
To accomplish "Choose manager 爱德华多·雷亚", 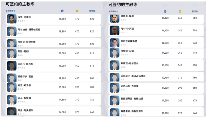I will 53,77.
